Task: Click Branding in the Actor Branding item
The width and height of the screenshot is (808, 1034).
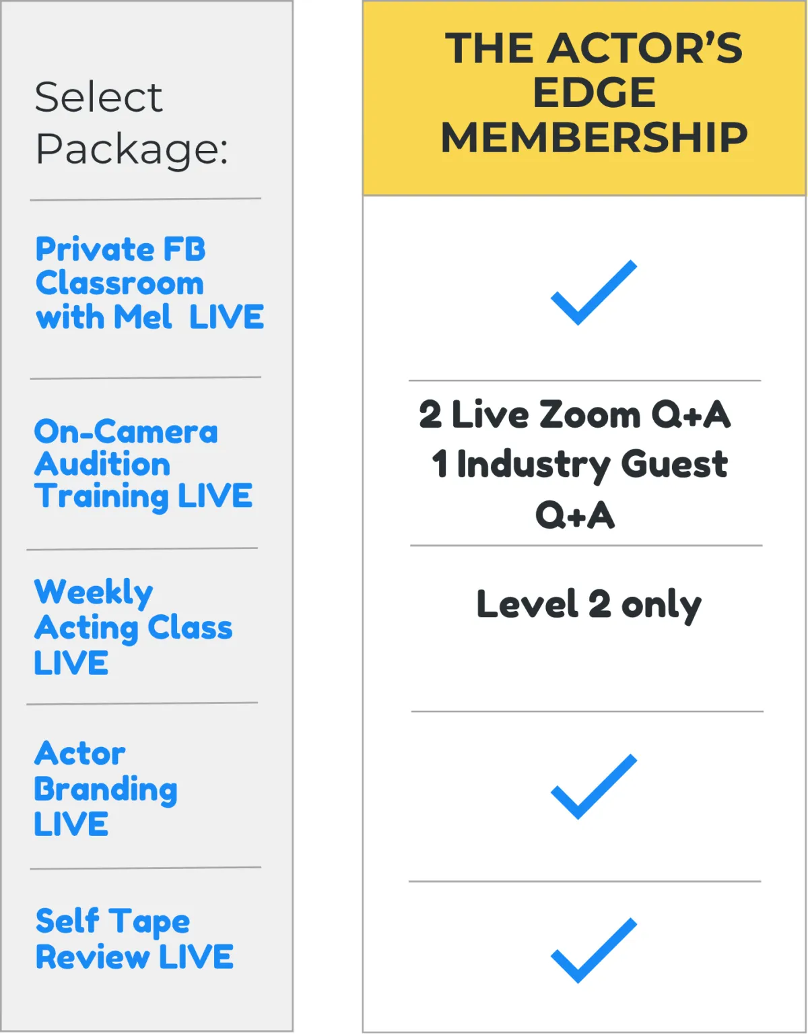Action: 106,789
